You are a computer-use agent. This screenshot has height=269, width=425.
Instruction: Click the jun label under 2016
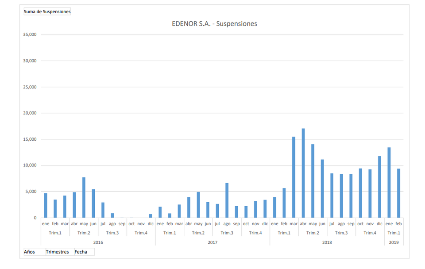(93, 224)
